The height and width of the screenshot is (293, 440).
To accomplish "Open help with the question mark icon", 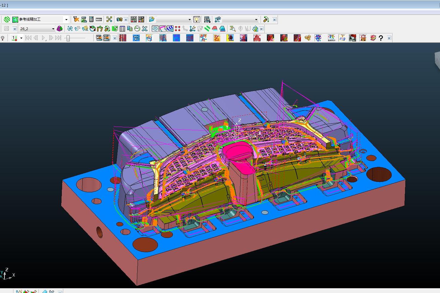I will coord(381,38).
